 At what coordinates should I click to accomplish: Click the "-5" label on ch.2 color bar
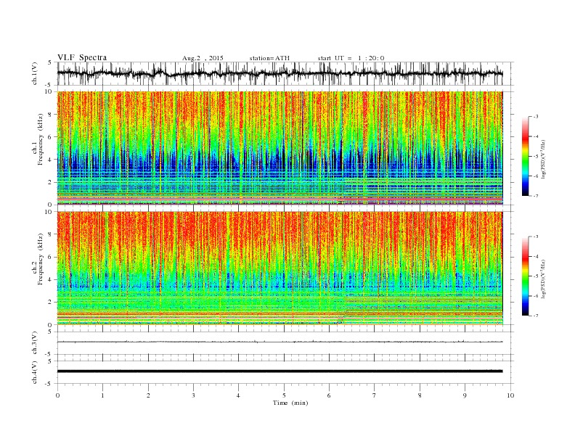point(536,276)
